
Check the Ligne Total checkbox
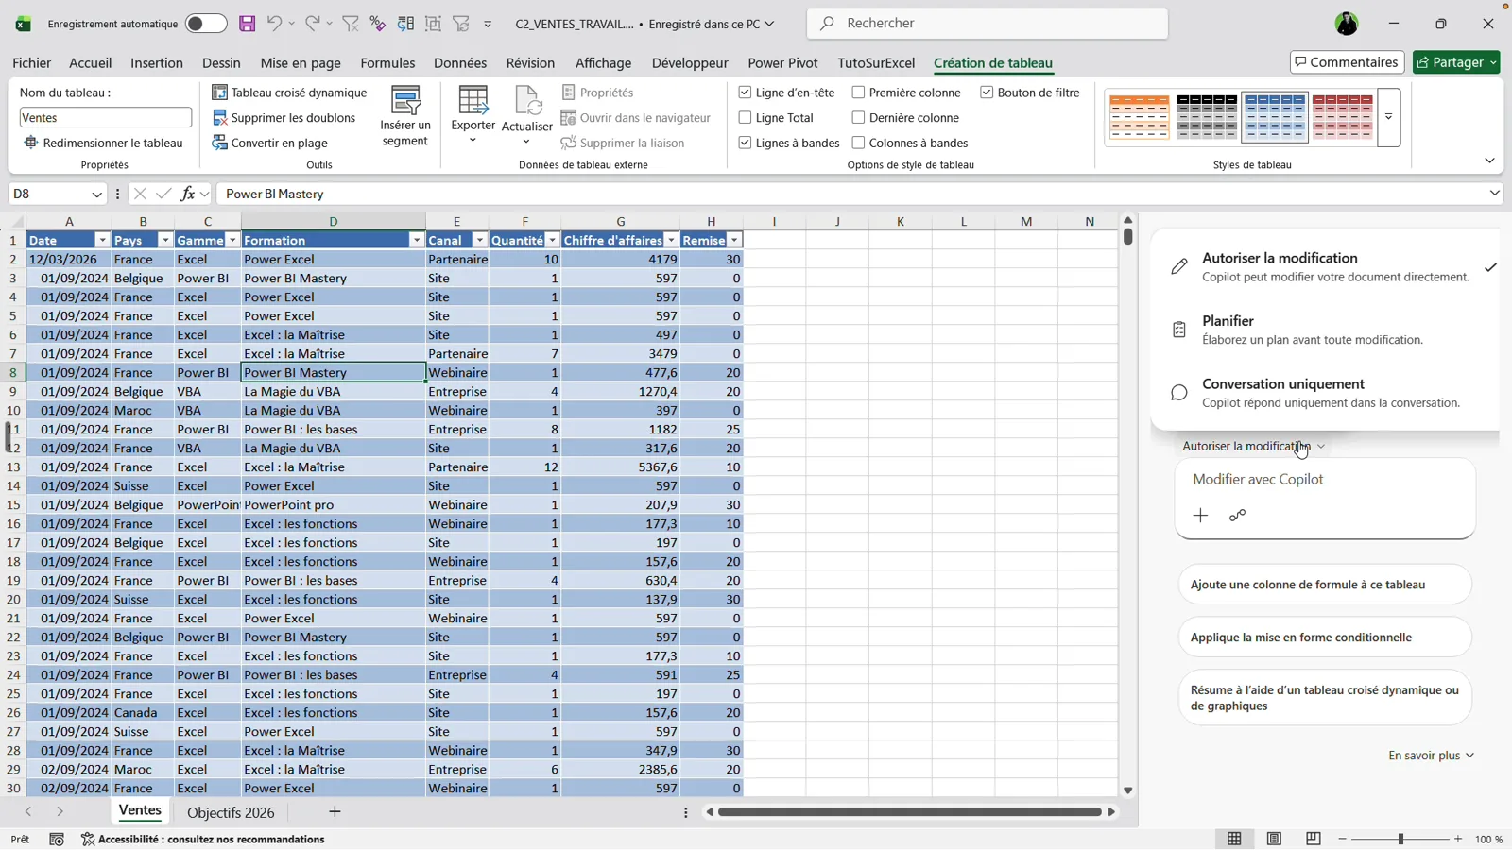coord(745,118)
